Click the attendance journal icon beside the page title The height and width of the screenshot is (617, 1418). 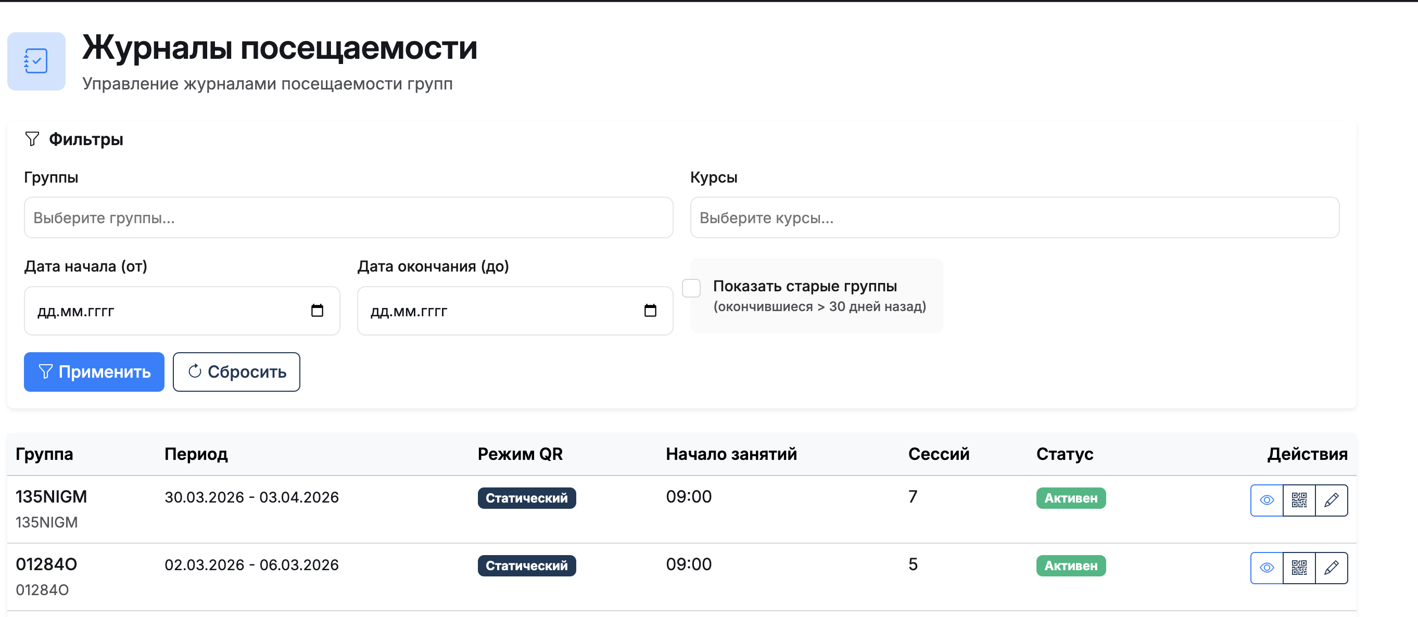tap(36, 61)
